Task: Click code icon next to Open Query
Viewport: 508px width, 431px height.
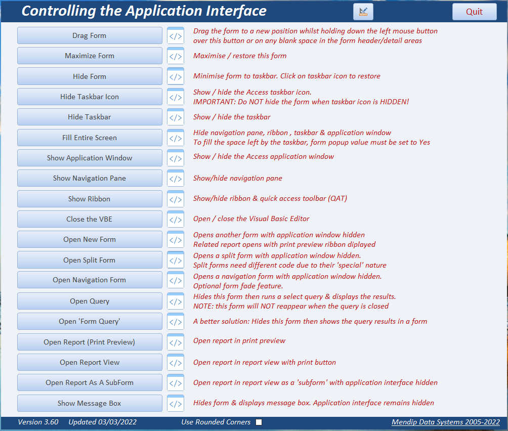Action: tap(176, 301)
